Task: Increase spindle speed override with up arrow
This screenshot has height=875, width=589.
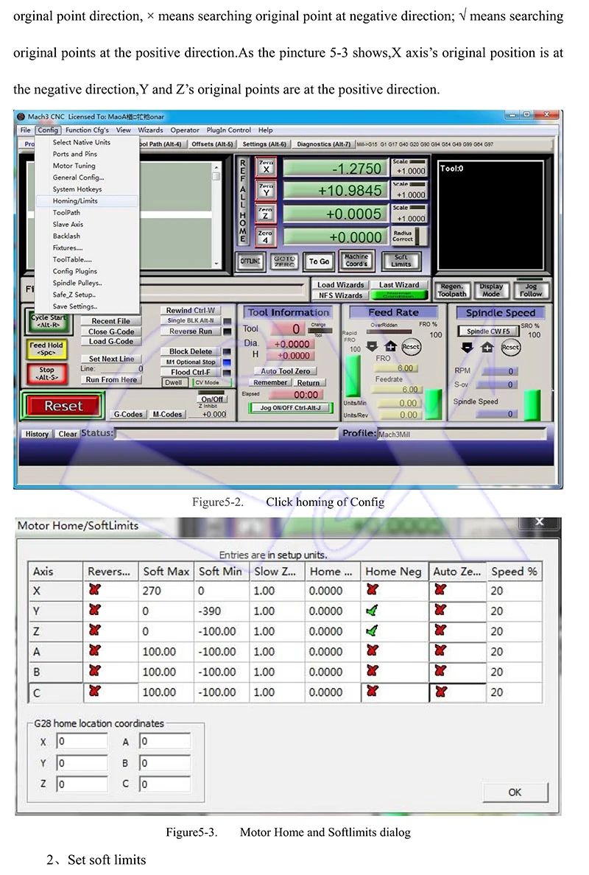Action: click(487, 347)
